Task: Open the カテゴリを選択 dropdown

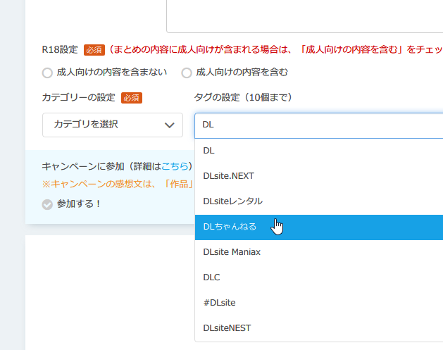Action: click(113, 125)
